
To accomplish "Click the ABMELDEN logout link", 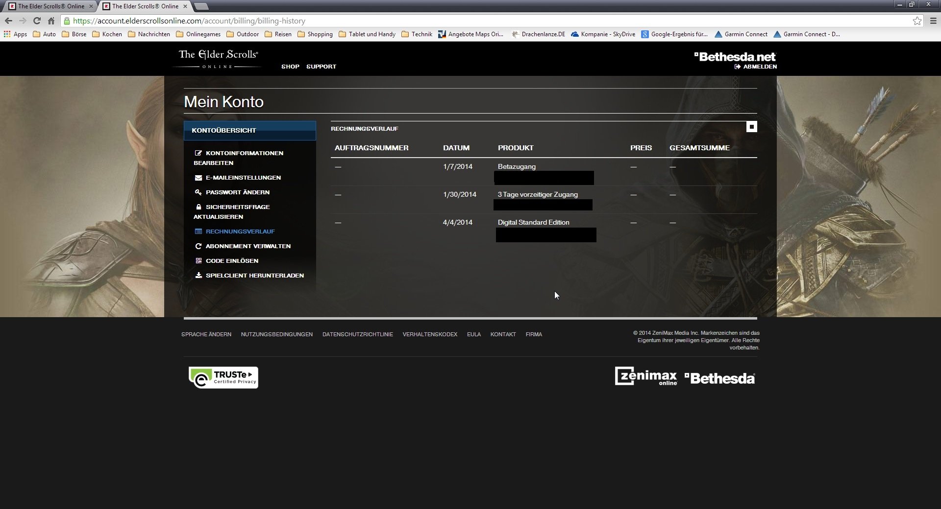I will (x=756, y=67).
